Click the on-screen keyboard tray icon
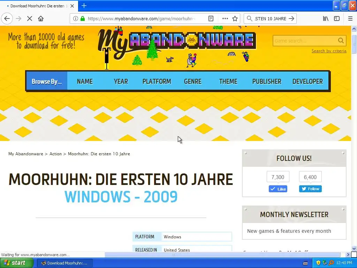 305,263
